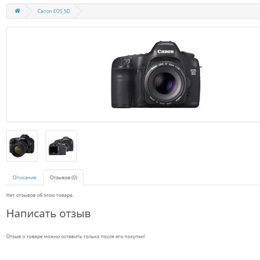Click the lens glass in the main camera photo
Image resolution: width=260 pixels, height=260 pixels.
pos(165,83)
